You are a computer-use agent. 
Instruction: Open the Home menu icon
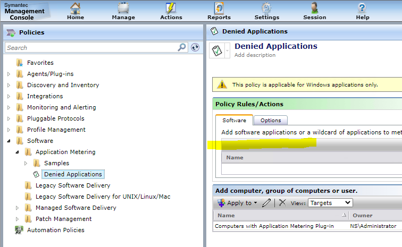point(76,8)
